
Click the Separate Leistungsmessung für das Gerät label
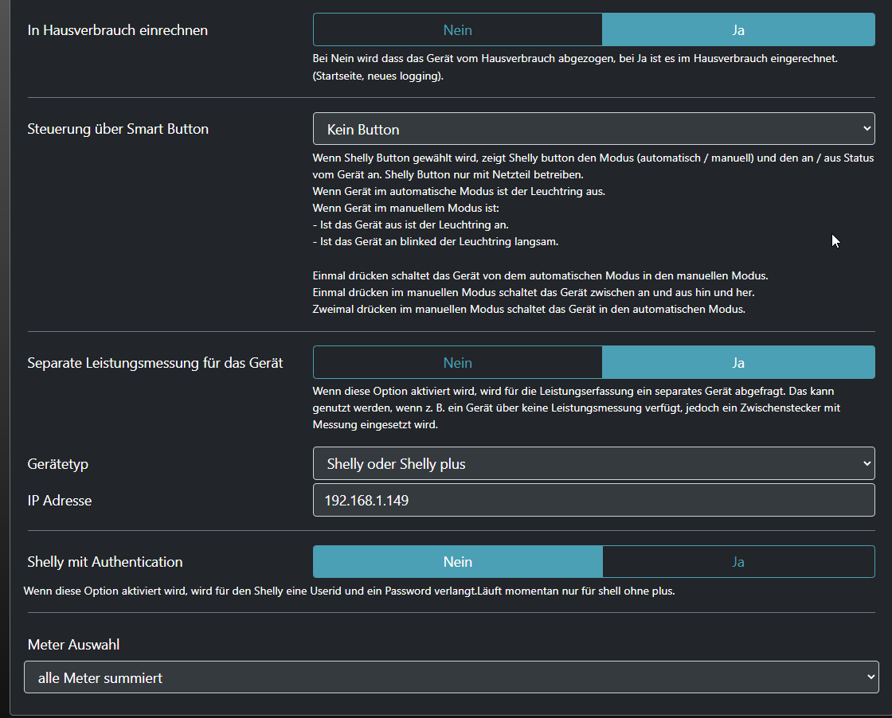tap(155, 363)
